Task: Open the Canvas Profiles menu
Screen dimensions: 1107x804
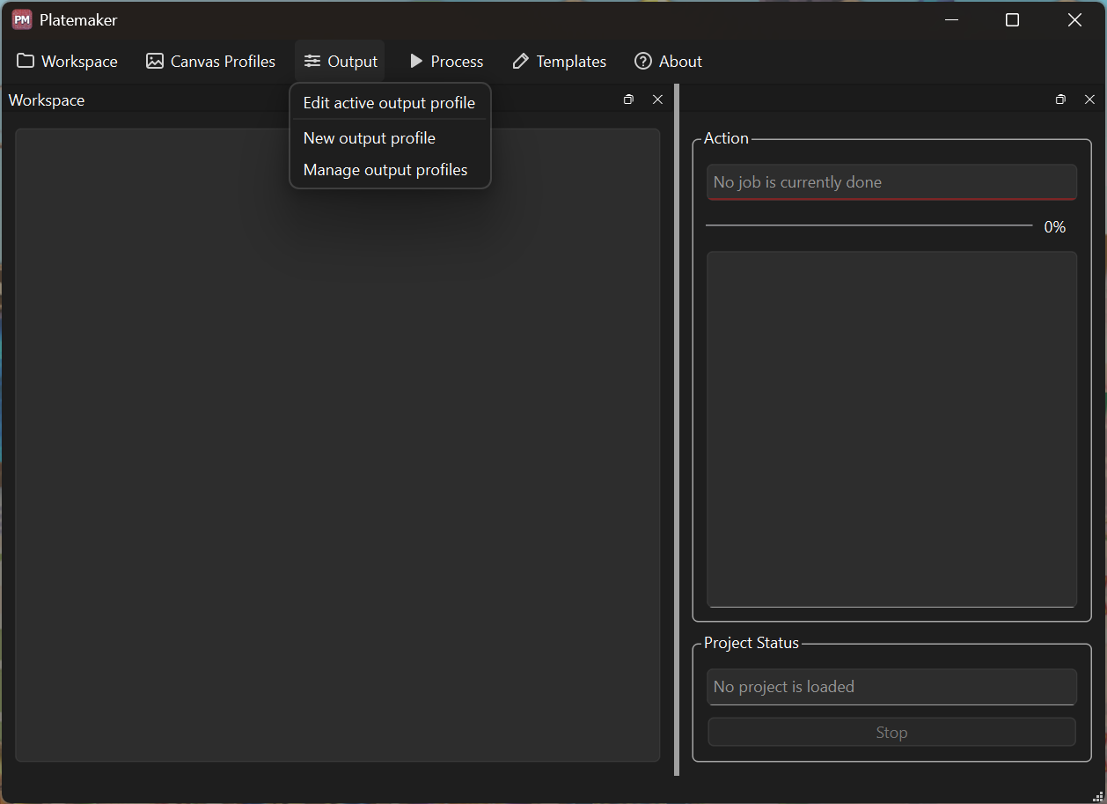Action: [x=211, y=62]
